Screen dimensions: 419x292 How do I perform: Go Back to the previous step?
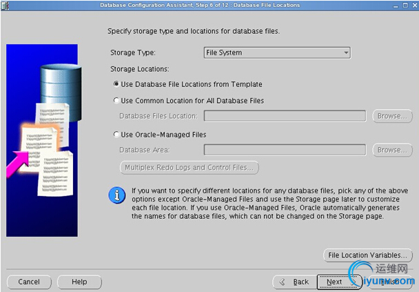click(x=294, y=282)
